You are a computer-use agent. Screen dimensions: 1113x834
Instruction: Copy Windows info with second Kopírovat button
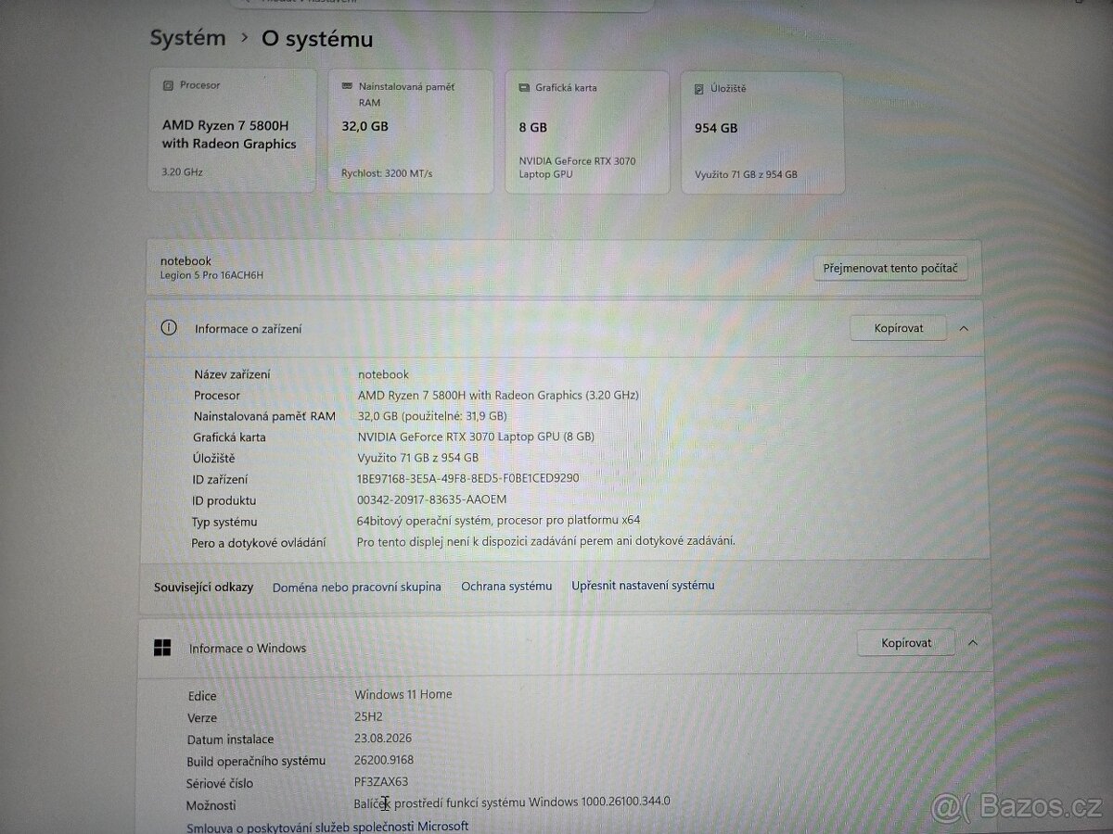(906, 642)
